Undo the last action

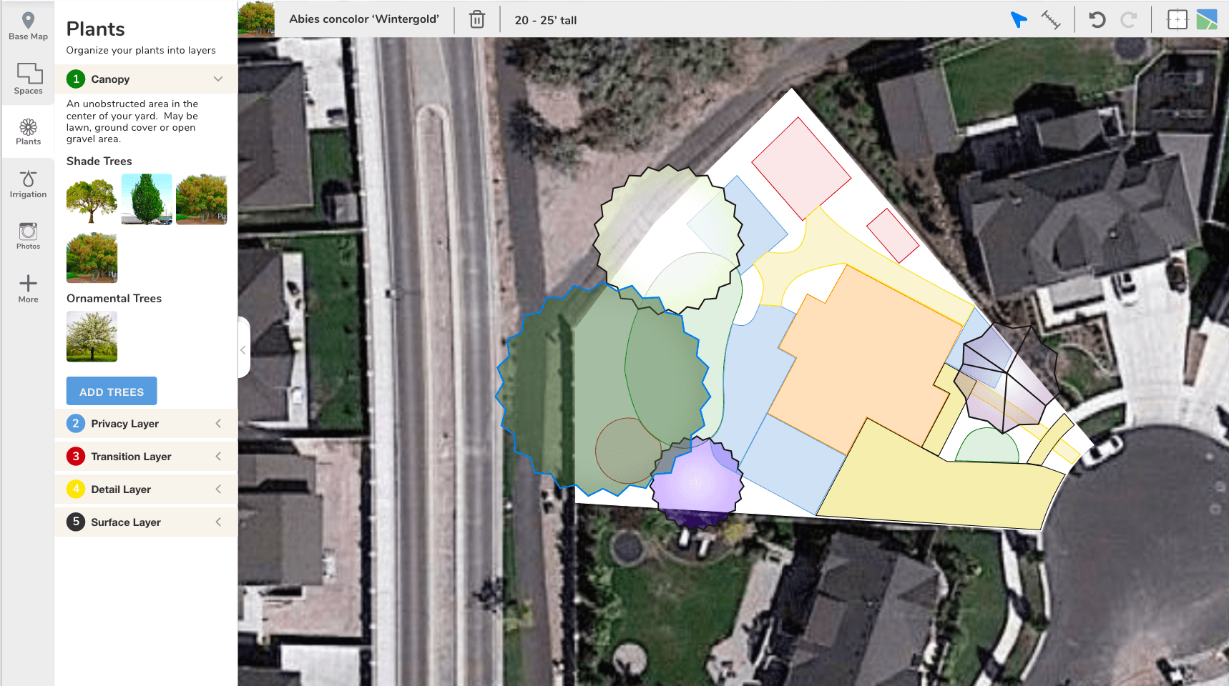coord(1097,19)
